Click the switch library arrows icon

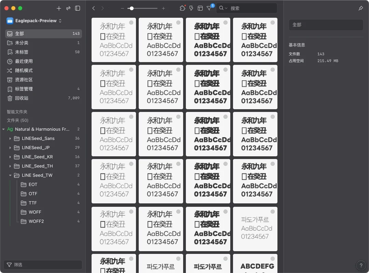[x=68, y=8]
